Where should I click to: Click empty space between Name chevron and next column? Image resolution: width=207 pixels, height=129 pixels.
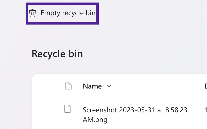click(157, 86)
